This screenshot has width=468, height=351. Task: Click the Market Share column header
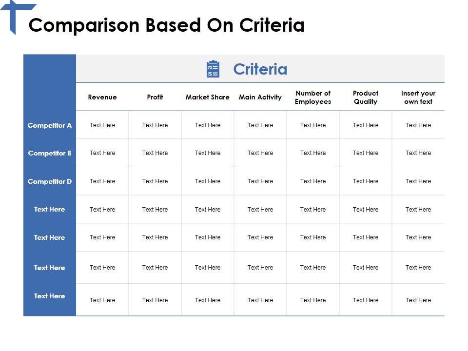207,97
